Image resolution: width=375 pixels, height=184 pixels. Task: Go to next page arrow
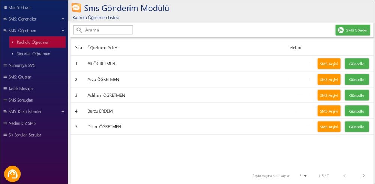point(363,175)
